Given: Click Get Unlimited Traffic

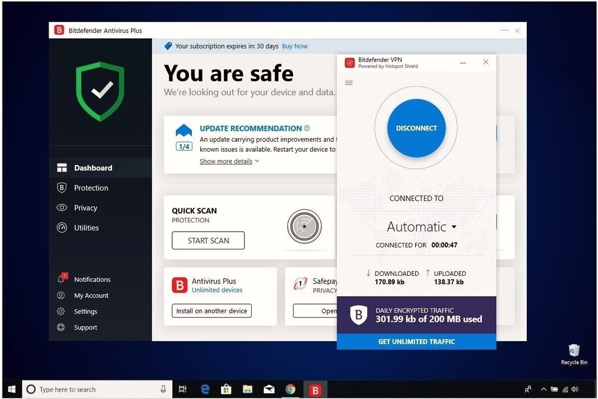Looking at the screenshot, I should [x=416, y=342].
